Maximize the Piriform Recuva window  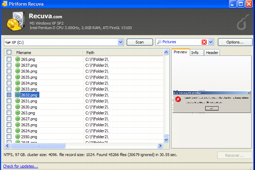click(241, 4)
